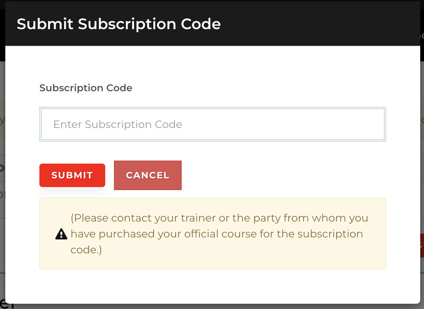The height and width of the screenshot is (309, 424).
Task: Click the CANCEL button
Action: pyautogui.click(x=148, y=175)
